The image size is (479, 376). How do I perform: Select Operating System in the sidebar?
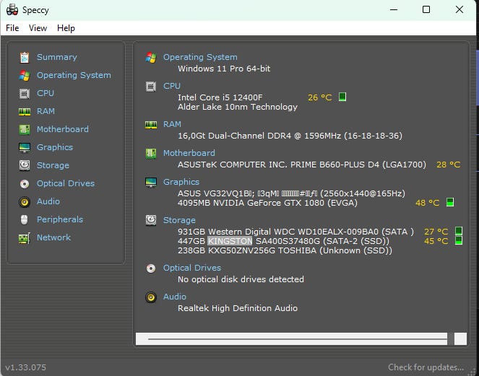74,75
